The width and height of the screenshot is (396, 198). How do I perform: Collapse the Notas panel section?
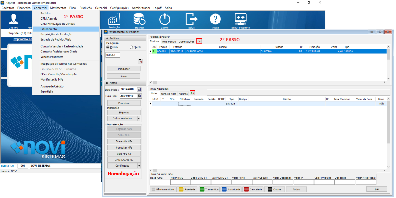pos(107,83)
